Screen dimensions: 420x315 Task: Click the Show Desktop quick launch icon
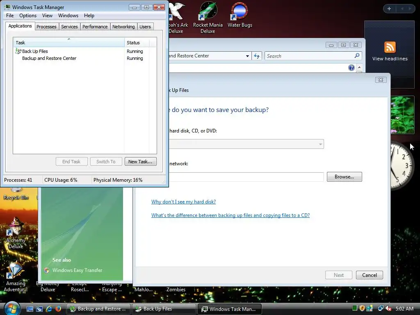[x=30, y=309]
